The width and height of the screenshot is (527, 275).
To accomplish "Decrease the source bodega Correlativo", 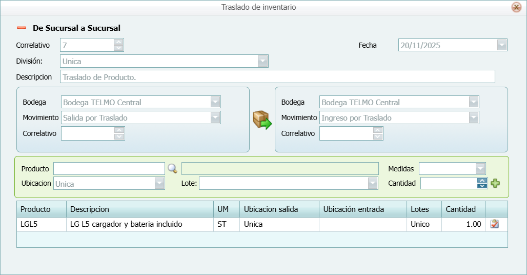I will [119, 136].
